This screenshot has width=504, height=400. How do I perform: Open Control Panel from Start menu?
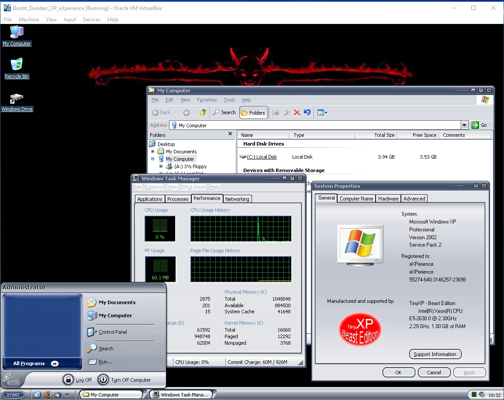point(107,332)
